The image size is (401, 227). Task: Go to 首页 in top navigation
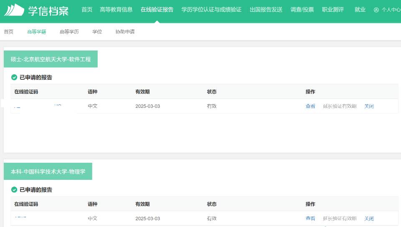pos(87,10)
